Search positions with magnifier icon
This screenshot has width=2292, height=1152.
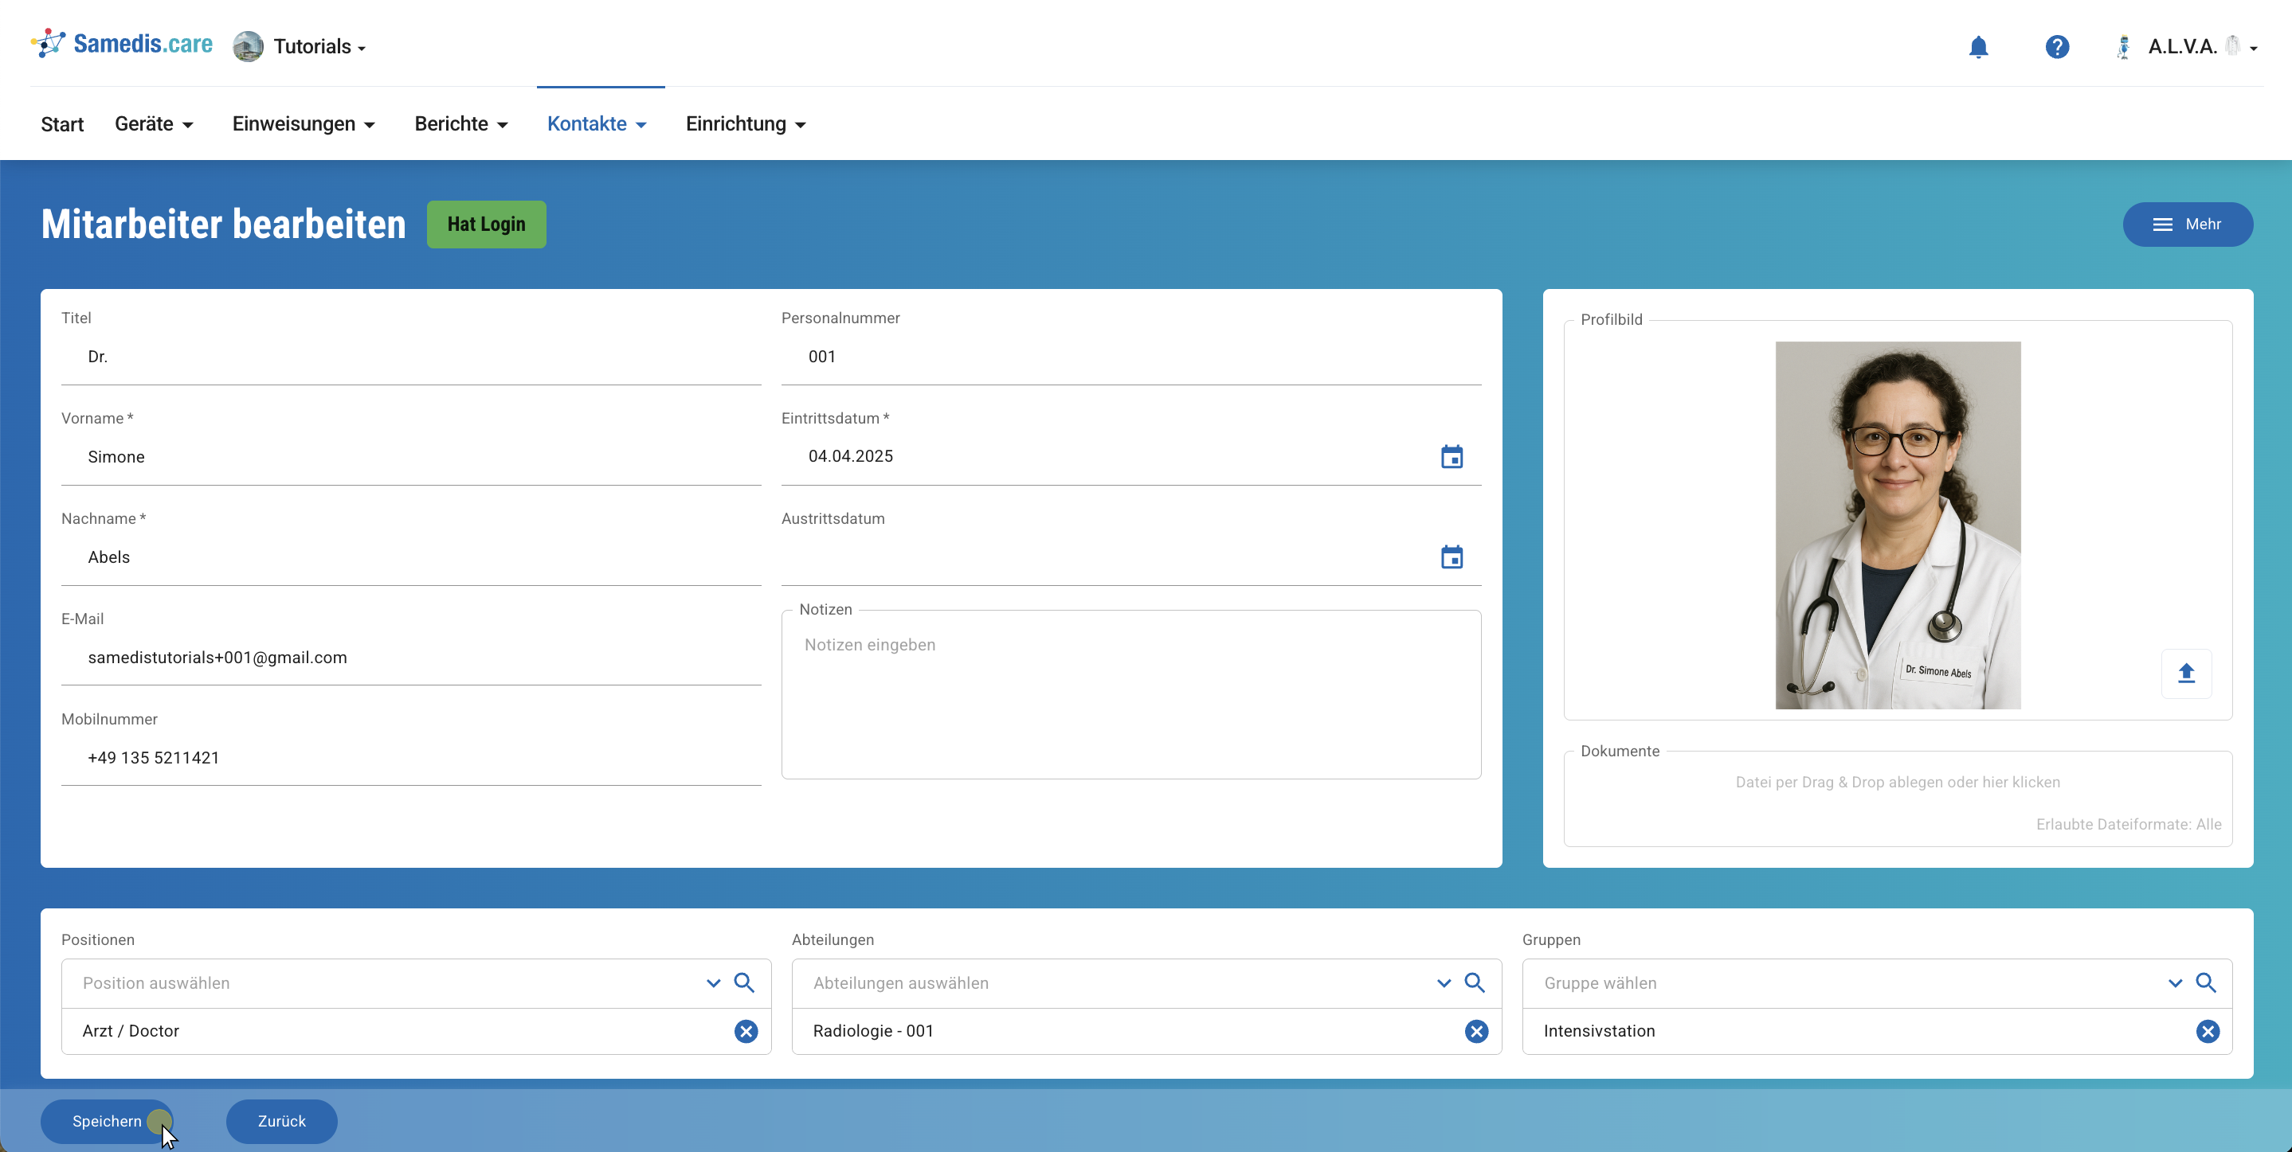pos(744,982)
